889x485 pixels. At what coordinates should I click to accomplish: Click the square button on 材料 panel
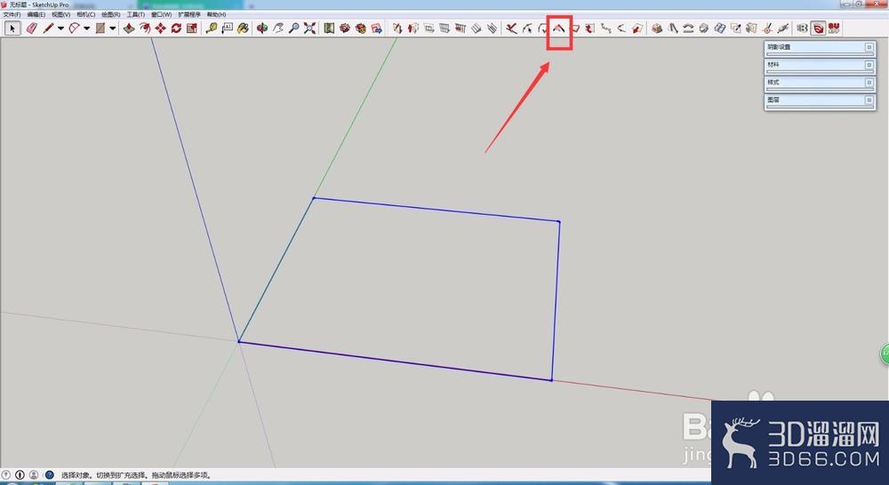869,65
